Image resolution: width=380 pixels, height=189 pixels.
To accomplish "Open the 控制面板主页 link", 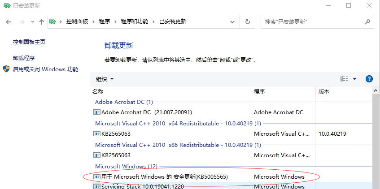I will (29, 42).
